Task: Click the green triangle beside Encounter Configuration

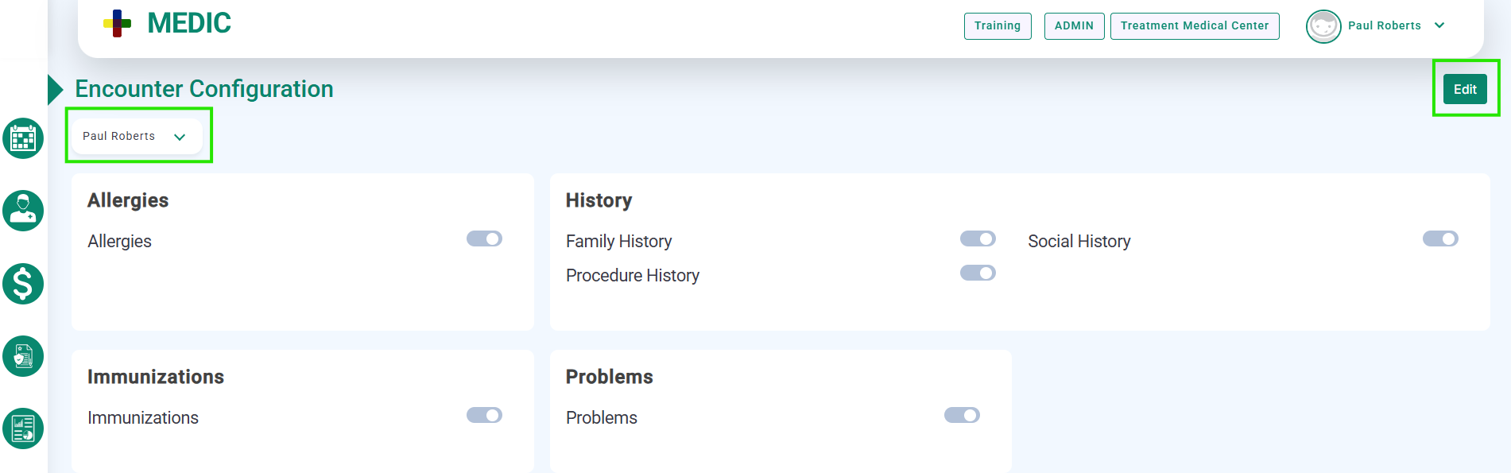Action: tap(55, 89)
